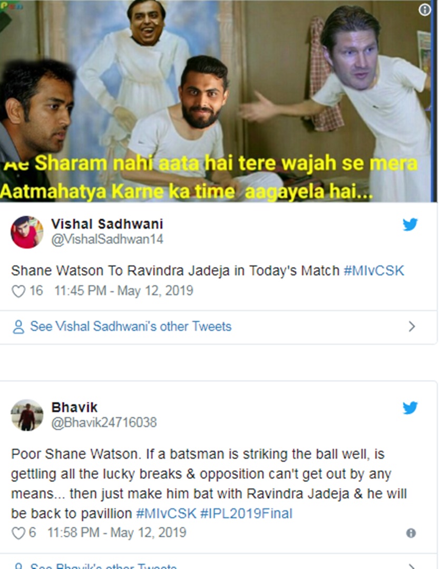Open #MIvCSK hashtag in Bhavik's tweet
448x569 pixels.
166,514
